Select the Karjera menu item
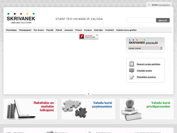This screenshot has width=177, height=133. [x=88, y=30]
